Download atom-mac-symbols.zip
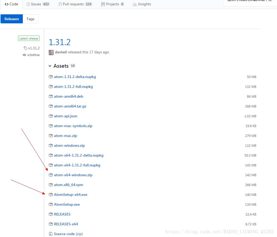 click(73, 126)
